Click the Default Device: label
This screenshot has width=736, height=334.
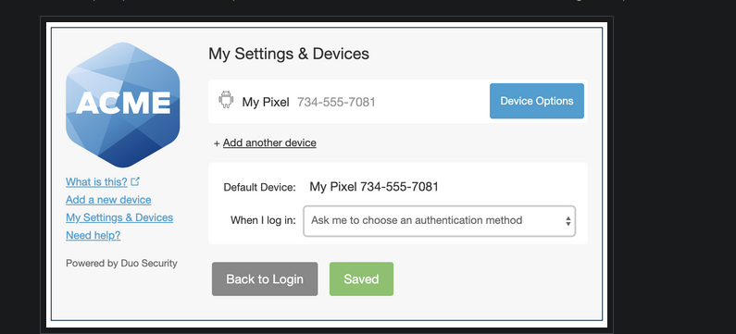coord(259,188)
